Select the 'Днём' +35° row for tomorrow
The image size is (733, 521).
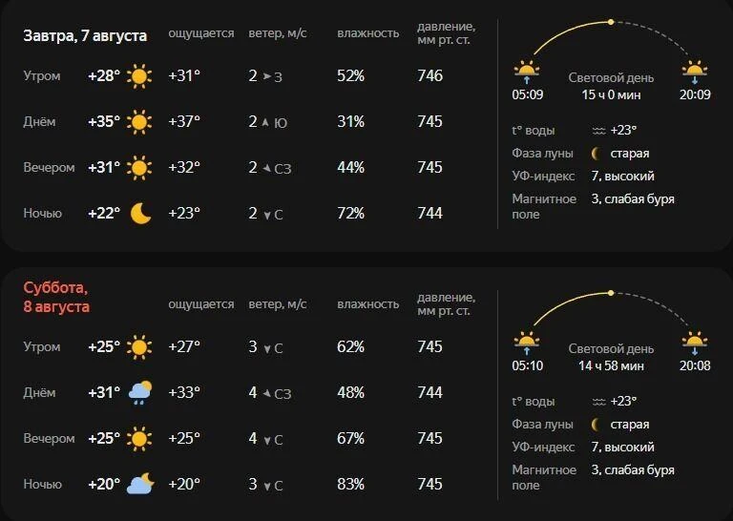point(234,122)
